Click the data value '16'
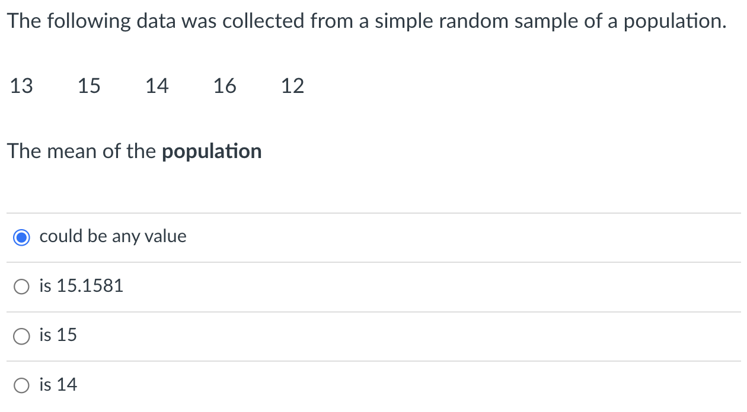Screen dimensions: 747x412 pyautogui.click(x=225, y=86)
